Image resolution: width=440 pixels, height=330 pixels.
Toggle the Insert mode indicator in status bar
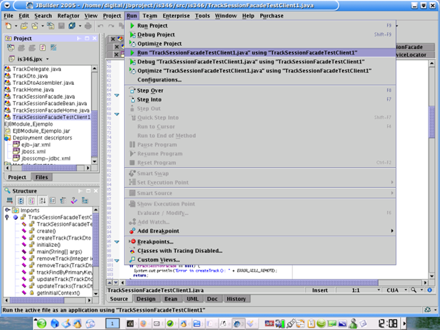click(320, 290)
